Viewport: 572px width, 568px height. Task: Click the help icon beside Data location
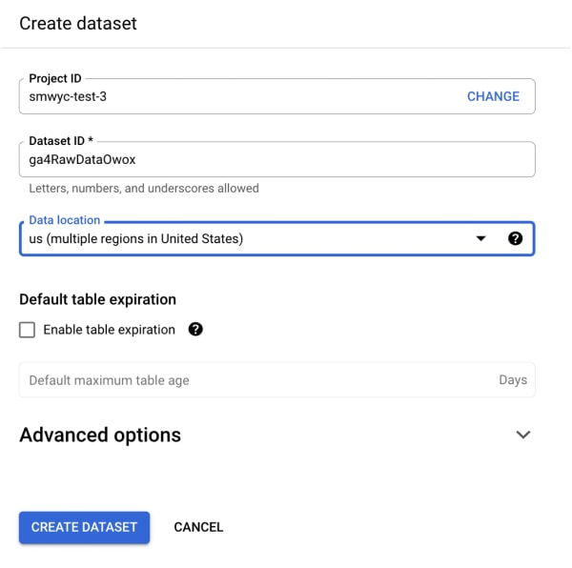[x=516, y=238]
